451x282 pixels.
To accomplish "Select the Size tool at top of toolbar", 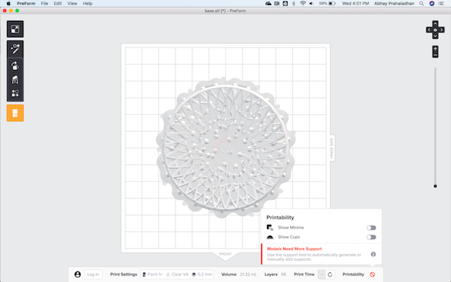I will pyautogui.click(x=15, y=29).
